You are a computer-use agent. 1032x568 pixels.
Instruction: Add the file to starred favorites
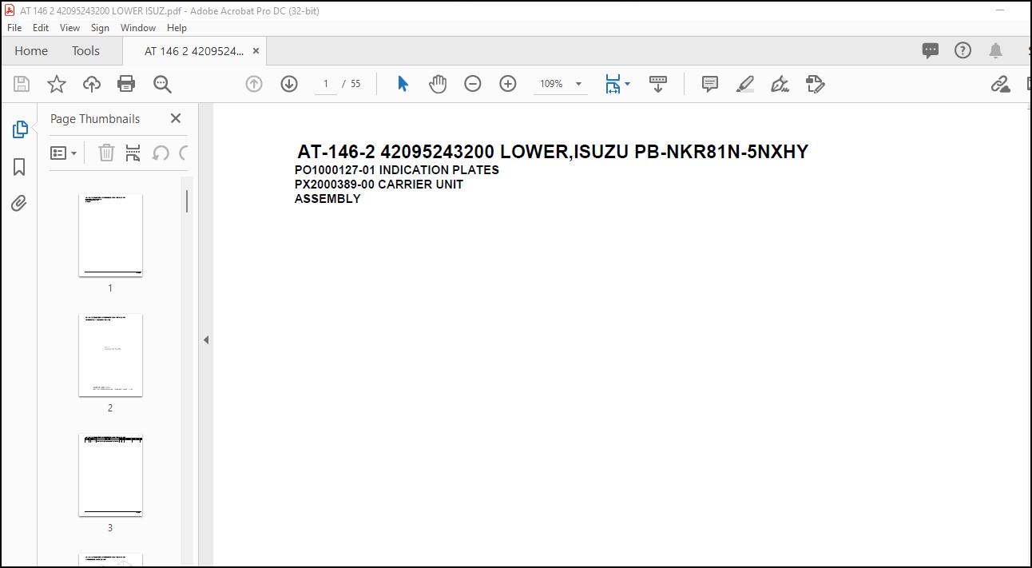click(57, 84)
